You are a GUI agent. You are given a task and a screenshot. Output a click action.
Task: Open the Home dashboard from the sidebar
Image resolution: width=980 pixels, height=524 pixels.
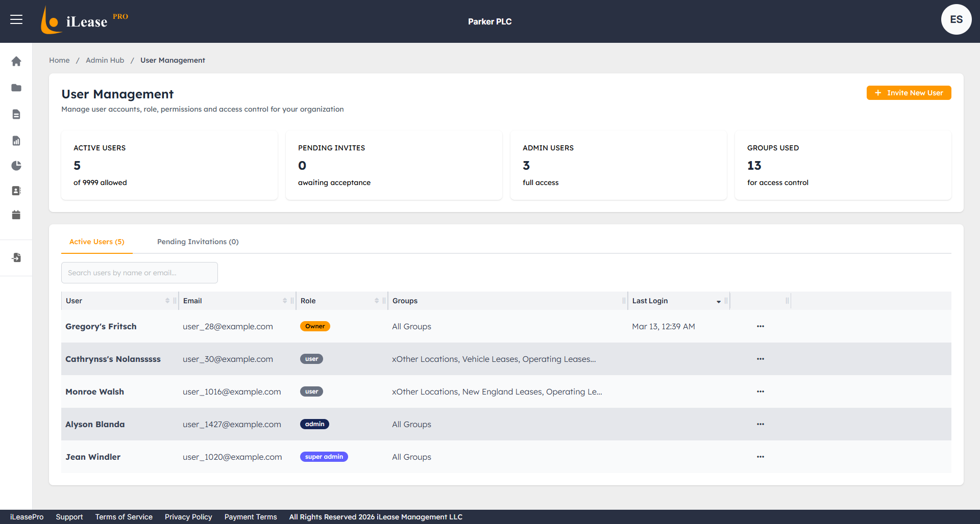pyautogui.click(x=16, y=61)
